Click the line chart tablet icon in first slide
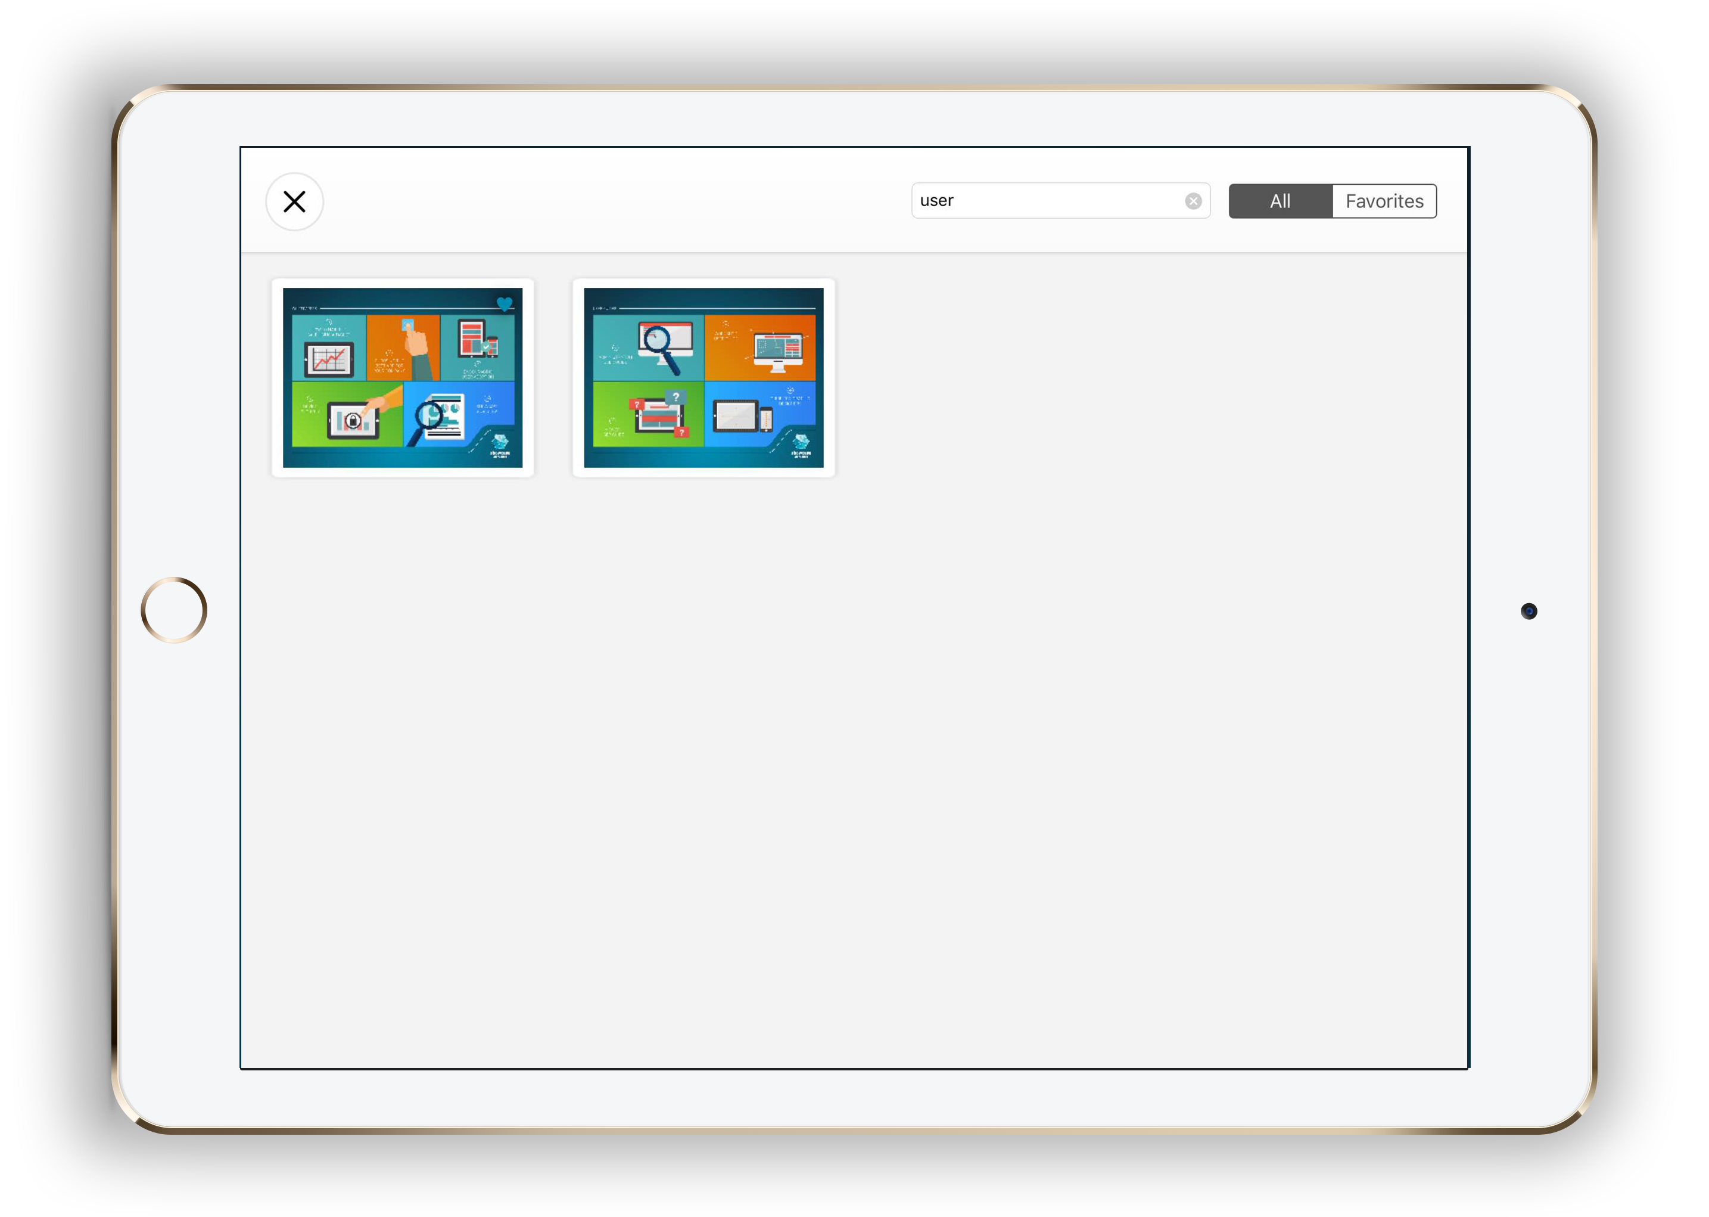The image size is (1709, 1217). click(x=329, y=360)
